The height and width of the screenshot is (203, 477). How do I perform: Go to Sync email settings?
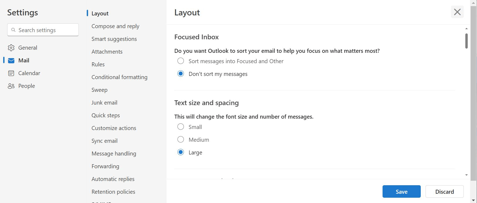[105, 141]
